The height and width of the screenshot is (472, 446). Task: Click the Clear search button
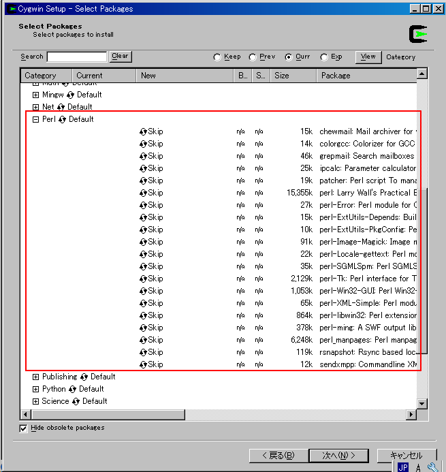coord(120,57)
